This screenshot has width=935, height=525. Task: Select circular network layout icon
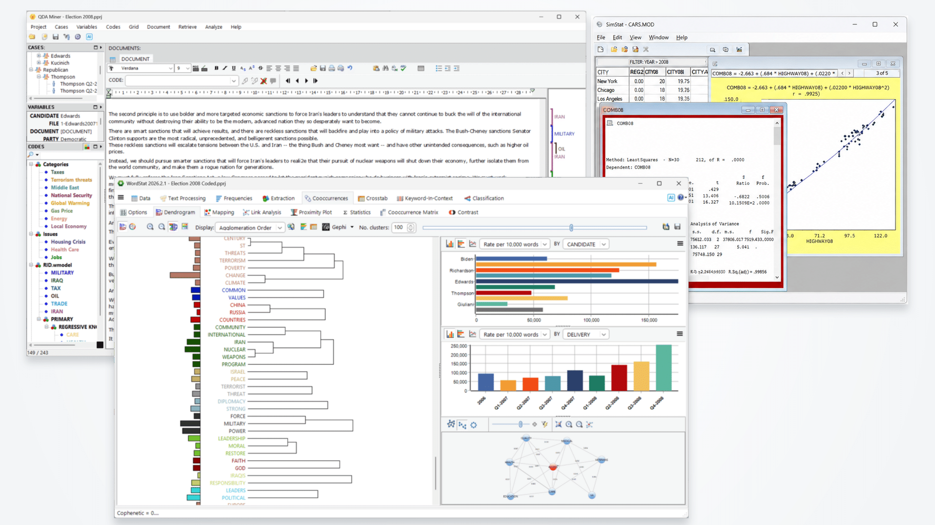473,425
